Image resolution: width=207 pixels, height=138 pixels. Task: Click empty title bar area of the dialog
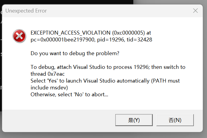tap(120, 11)
